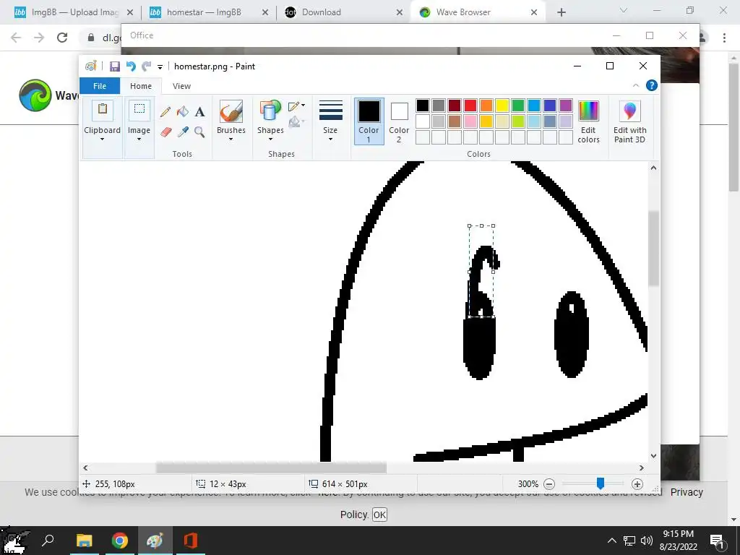Switch to homestar — ImgBB browser tab
The height and width of the screenshot is (555, 740).
(207, 12)
